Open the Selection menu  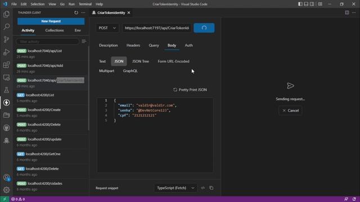[38, 4]
